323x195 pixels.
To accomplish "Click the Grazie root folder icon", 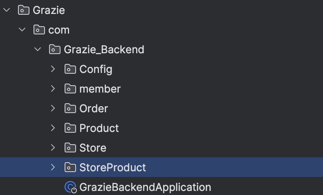I will click(x=23, y=10).
